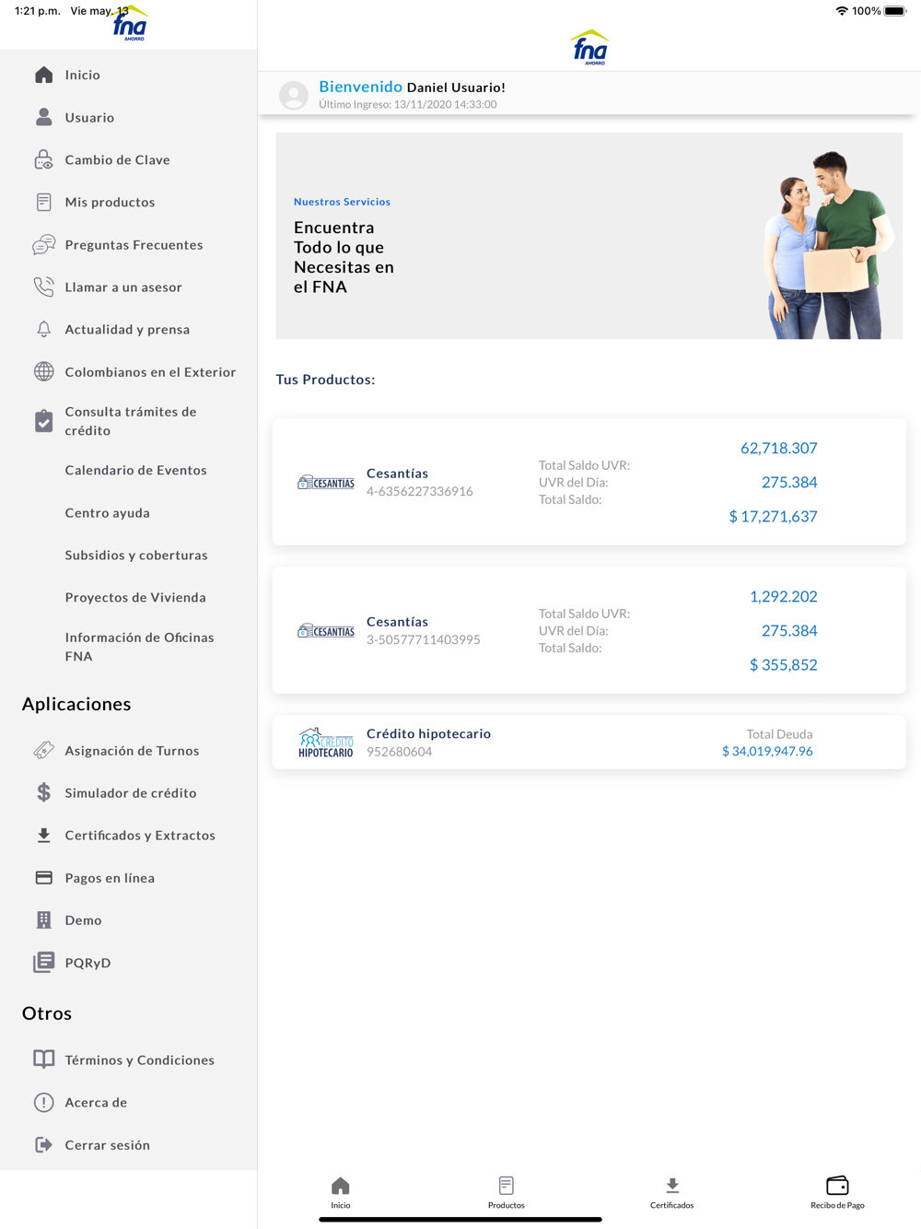The height and width of the screenshot is (1229, 921).
Task: Open the PQRyD label
Action: coord(87,962)
